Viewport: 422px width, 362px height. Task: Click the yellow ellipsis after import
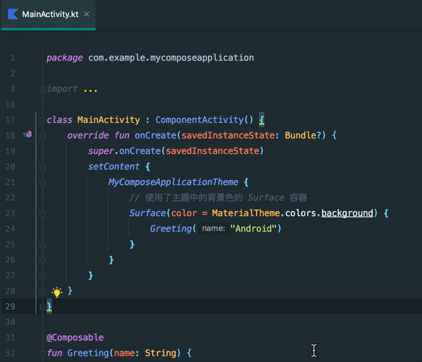tap(91, 91)
